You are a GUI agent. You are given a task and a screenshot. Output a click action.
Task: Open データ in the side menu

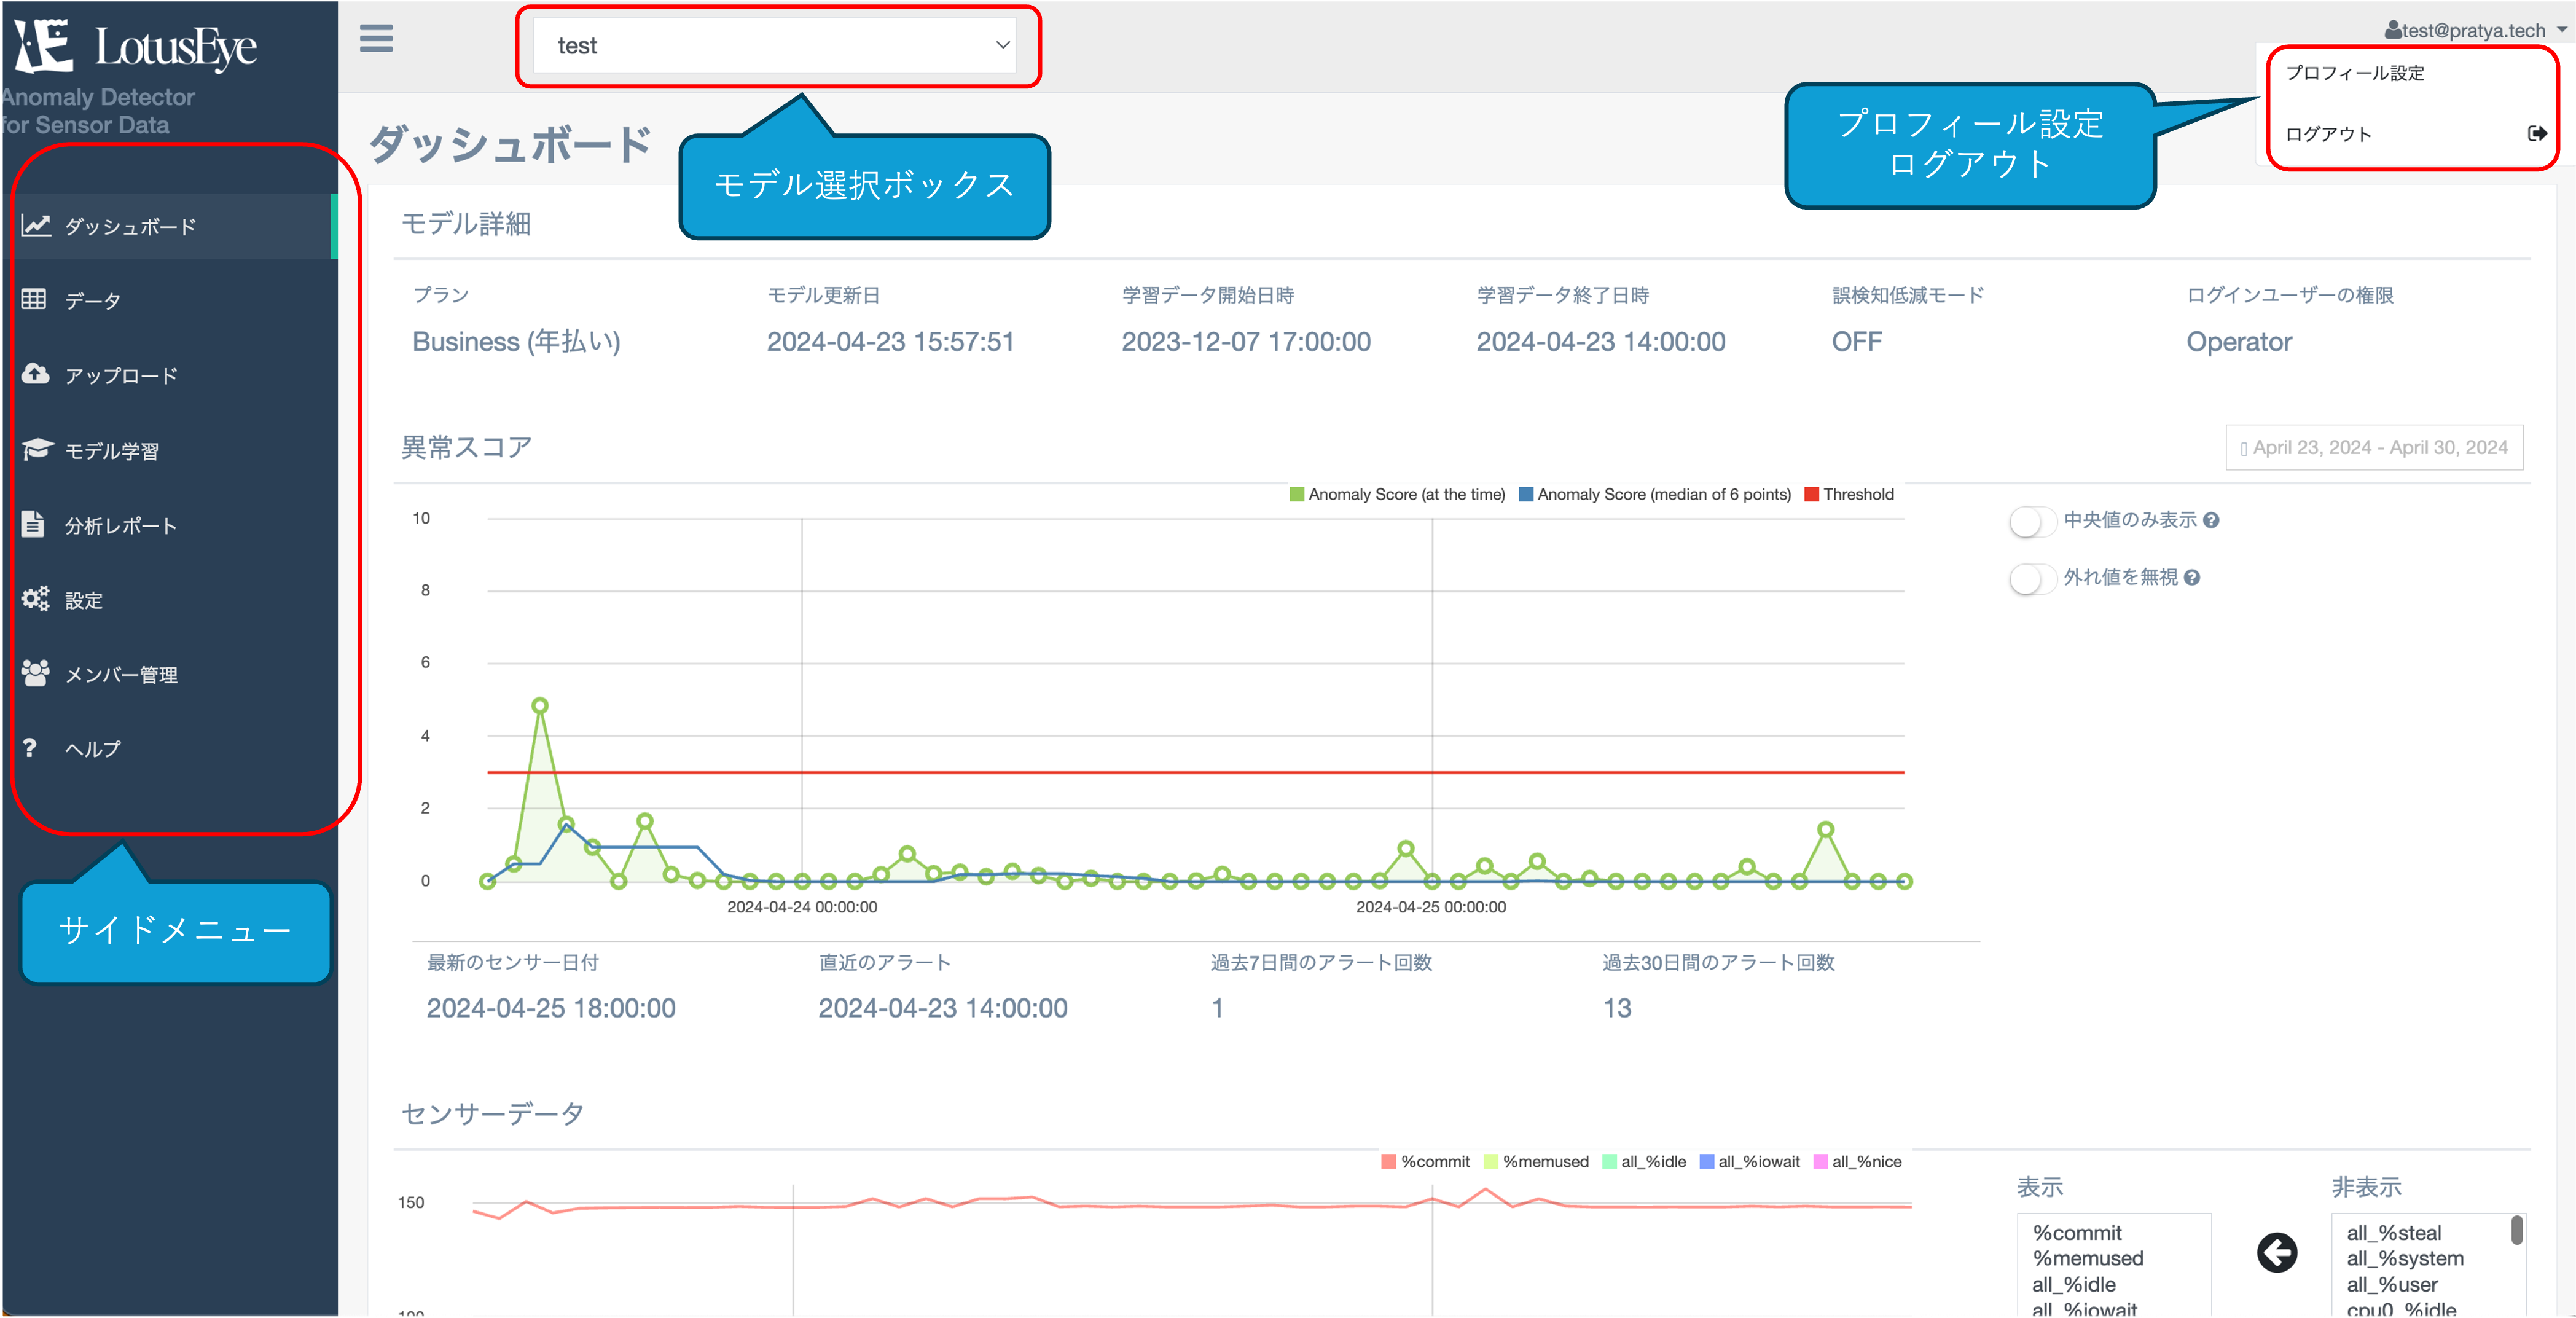point(171,300)
